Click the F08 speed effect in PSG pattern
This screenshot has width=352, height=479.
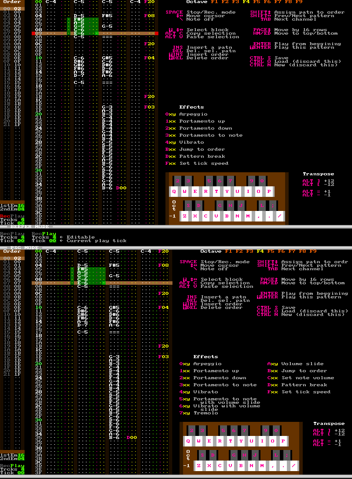(x=163, y=265)
